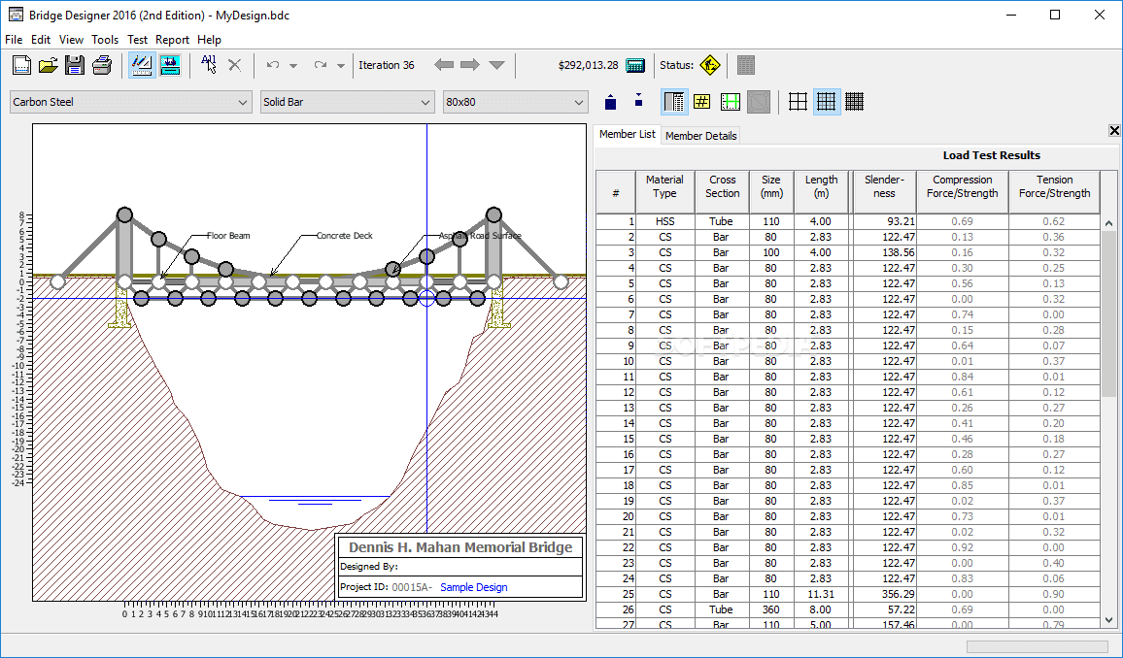Open the Test menu

[138, 40]
